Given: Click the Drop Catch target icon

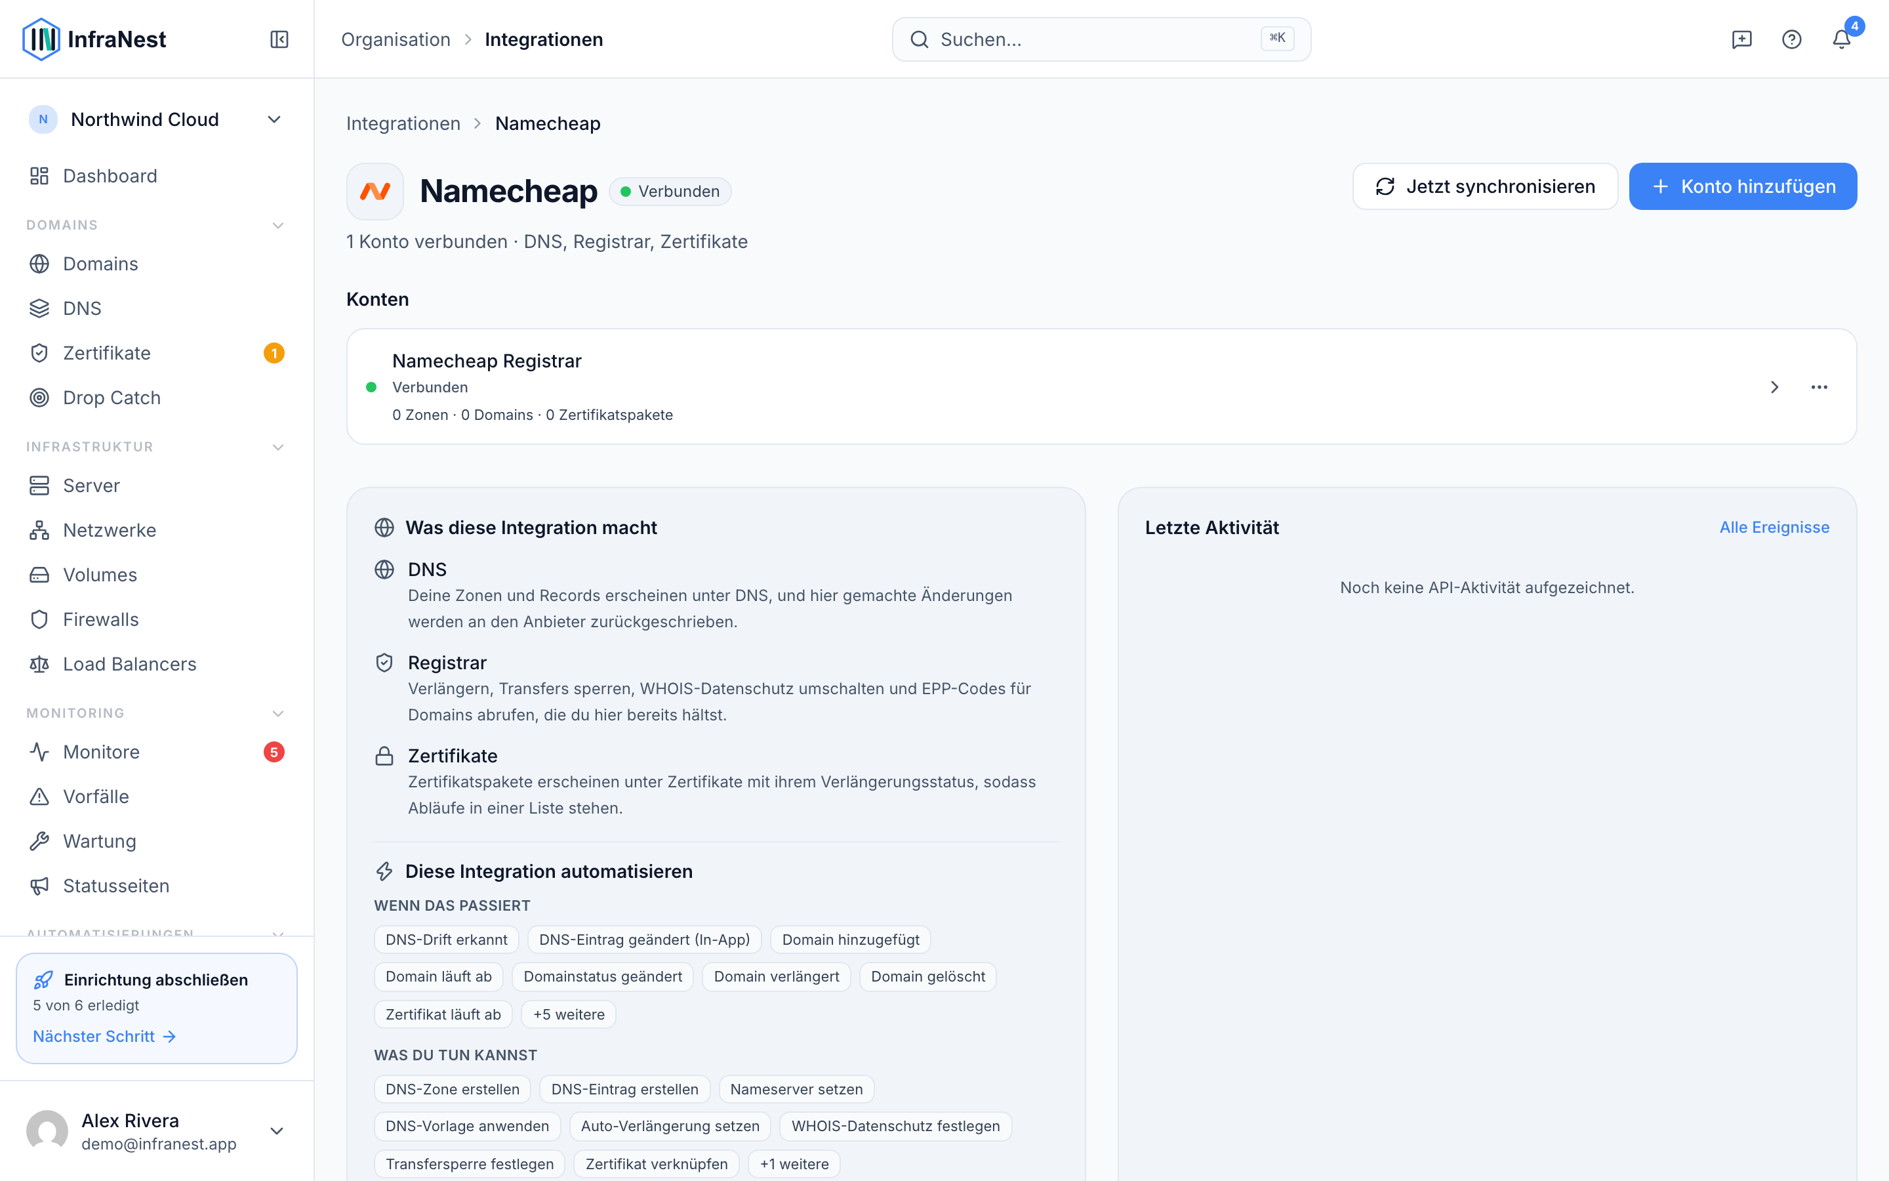Looking at the screenshot, I should [39, 398].
